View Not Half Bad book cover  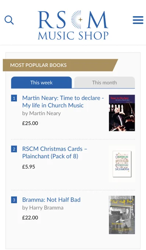coord(122,215)
